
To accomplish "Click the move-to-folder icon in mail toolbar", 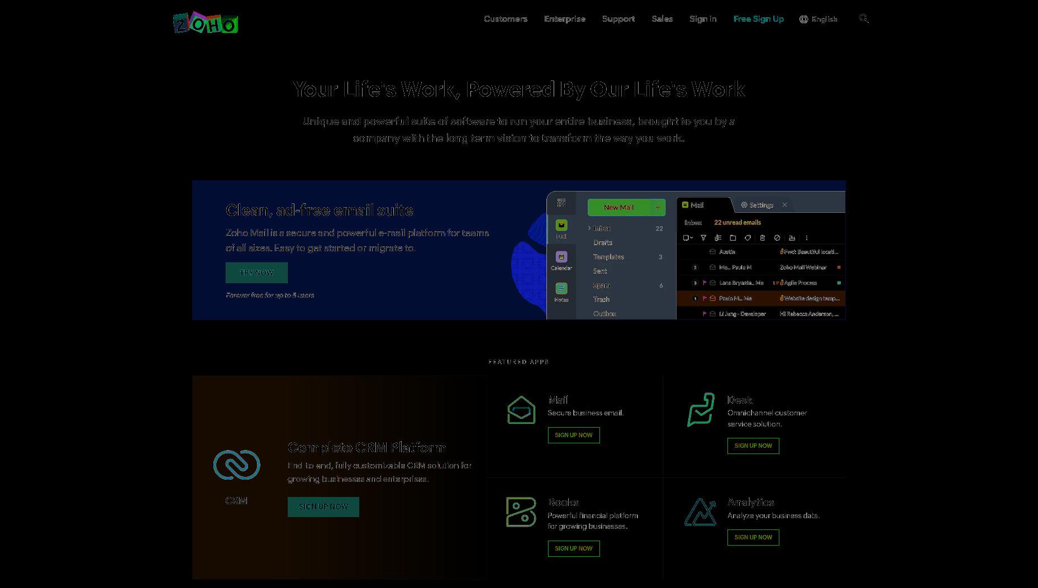I will coord(733,238).
